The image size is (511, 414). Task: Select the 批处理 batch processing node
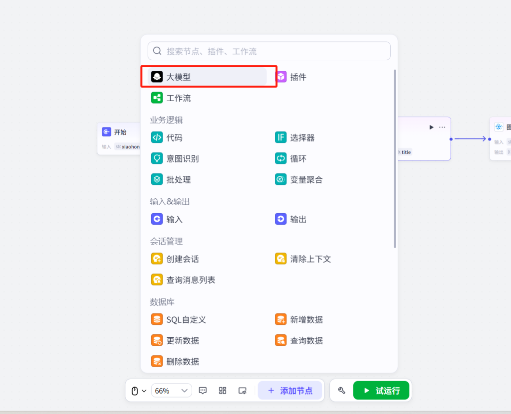178,180
